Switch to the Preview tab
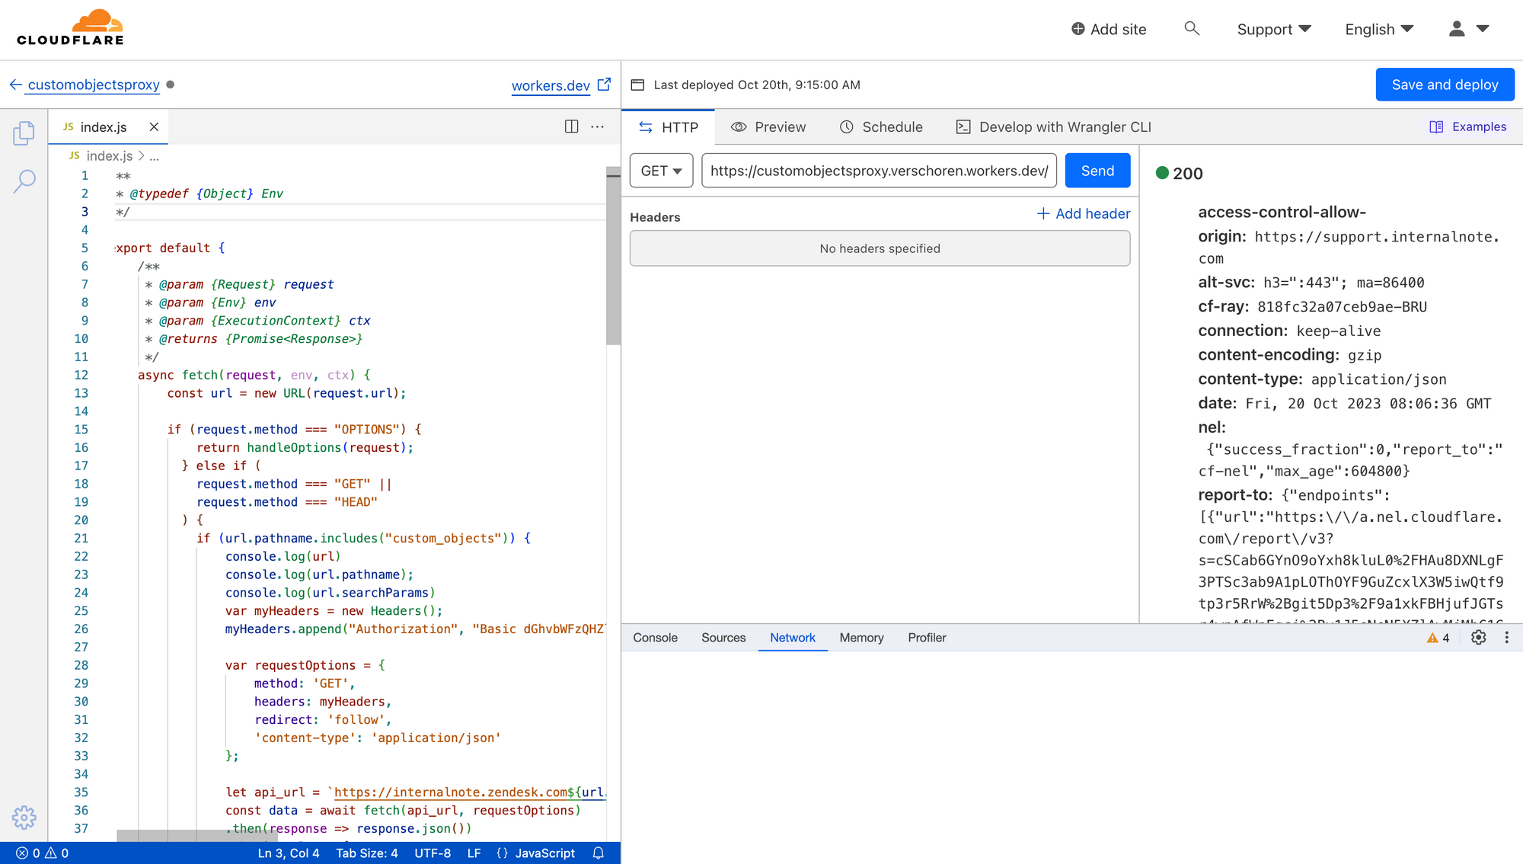 768,127
